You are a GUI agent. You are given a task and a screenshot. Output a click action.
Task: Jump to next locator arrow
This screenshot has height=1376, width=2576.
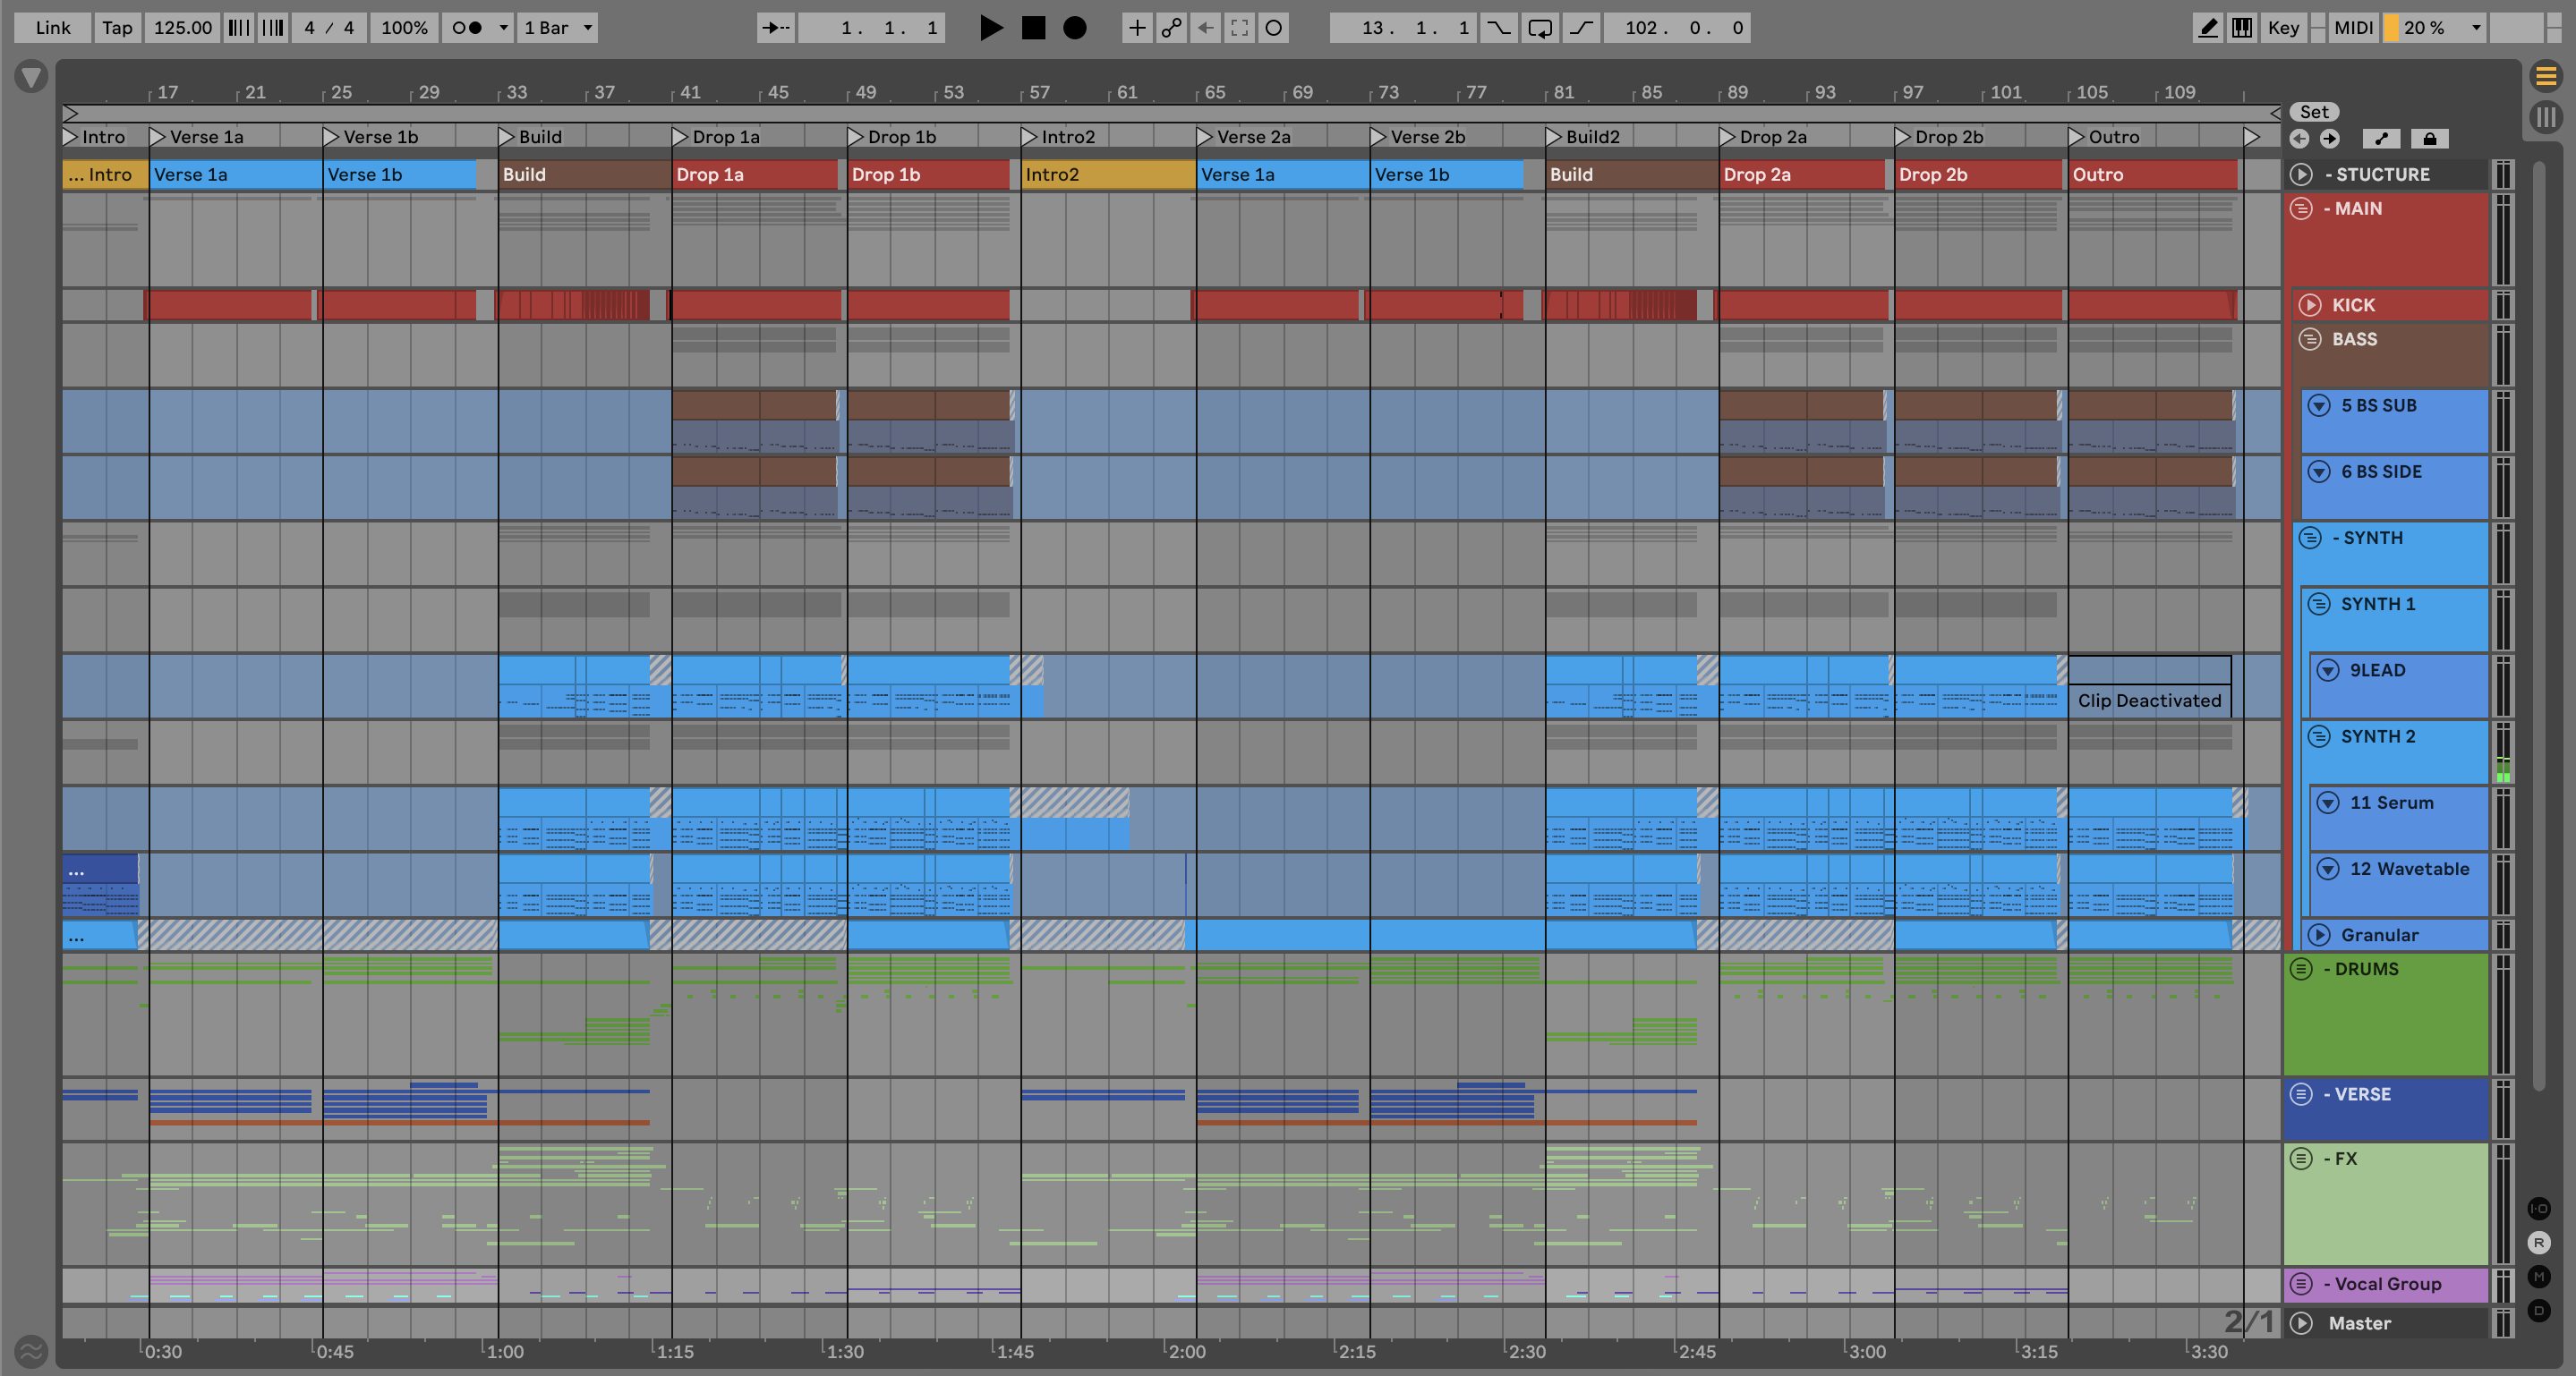[2330, 139]
